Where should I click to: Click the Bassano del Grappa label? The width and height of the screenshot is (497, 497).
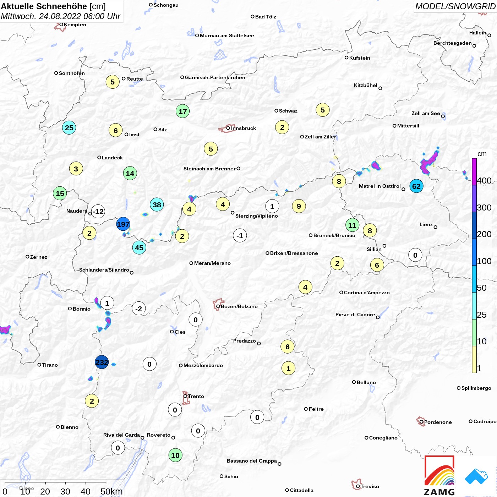pyautogui.click(x=252, y=461)
